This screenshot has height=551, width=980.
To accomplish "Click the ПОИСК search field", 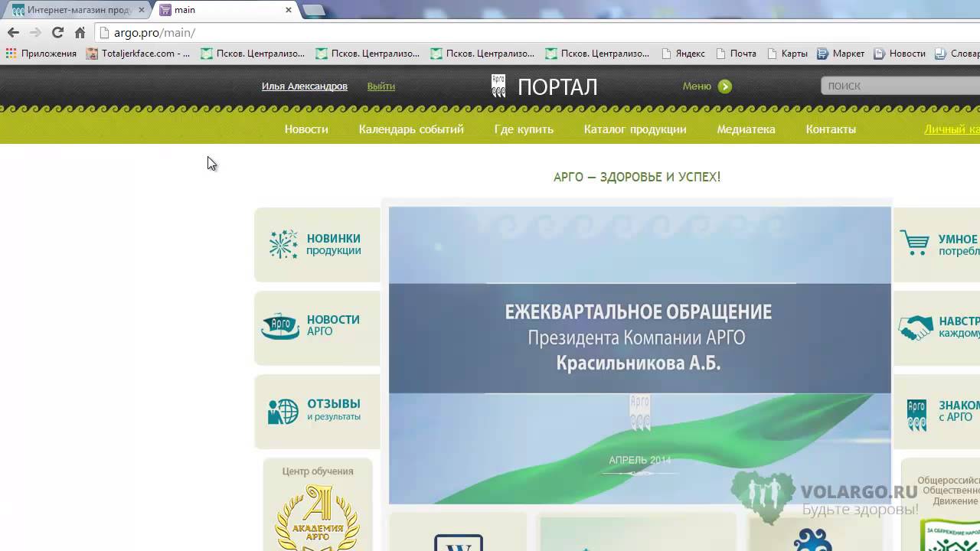I will pyautogui.click(x=900, y=86).
